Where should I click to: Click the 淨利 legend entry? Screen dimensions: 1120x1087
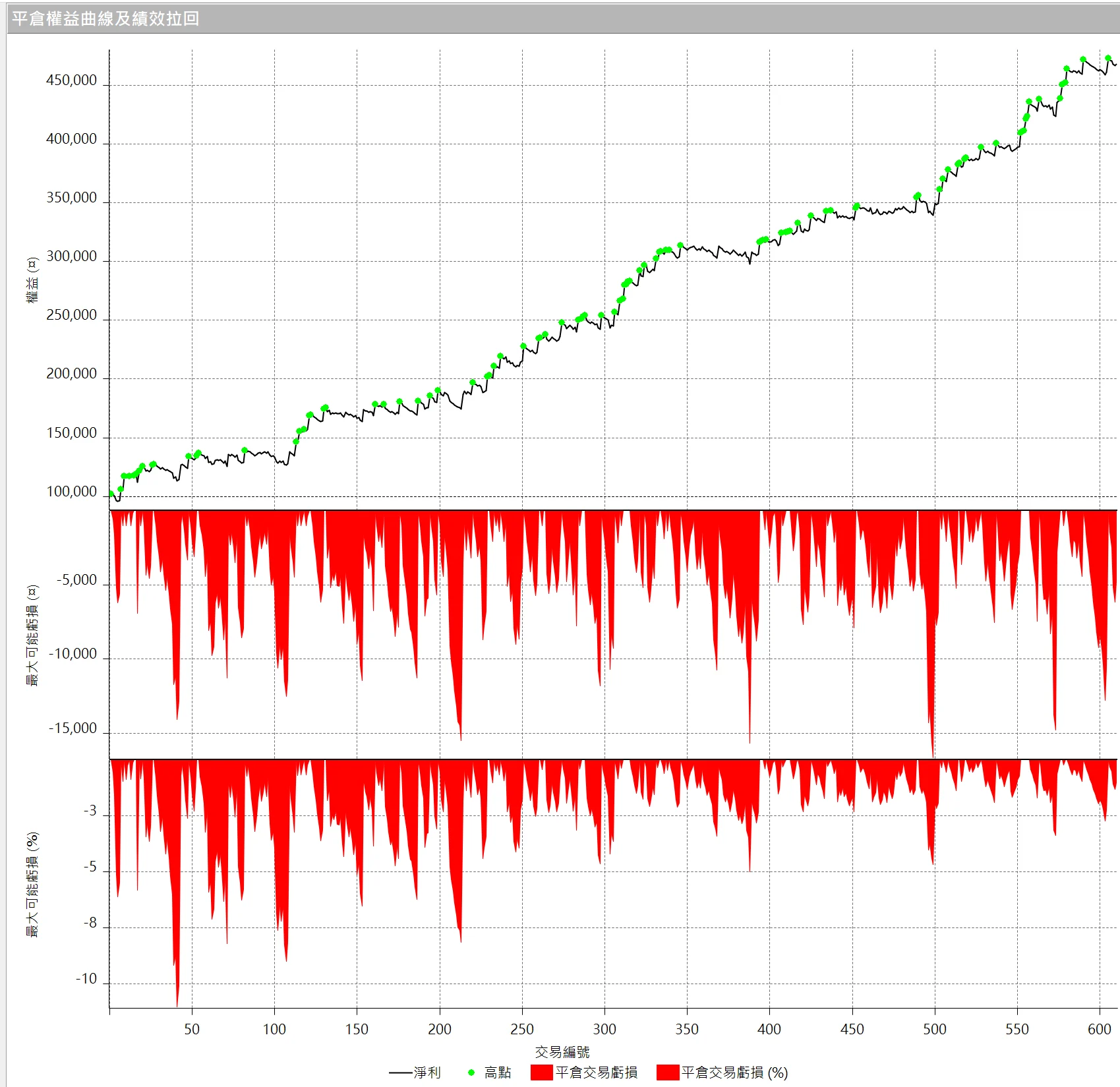pyautogui.click(x=415, y=1072)
